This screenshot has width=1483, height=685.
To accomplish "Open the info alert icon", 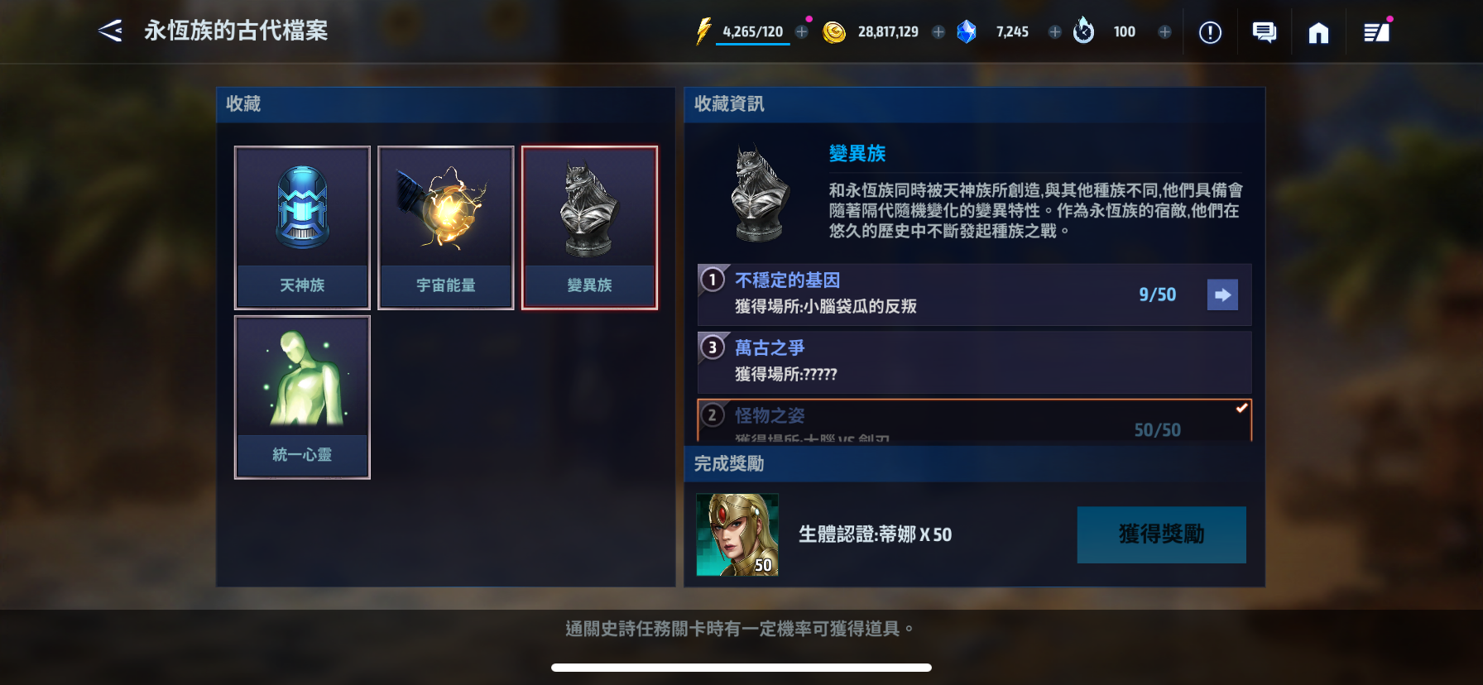I will pos(1210,32).
